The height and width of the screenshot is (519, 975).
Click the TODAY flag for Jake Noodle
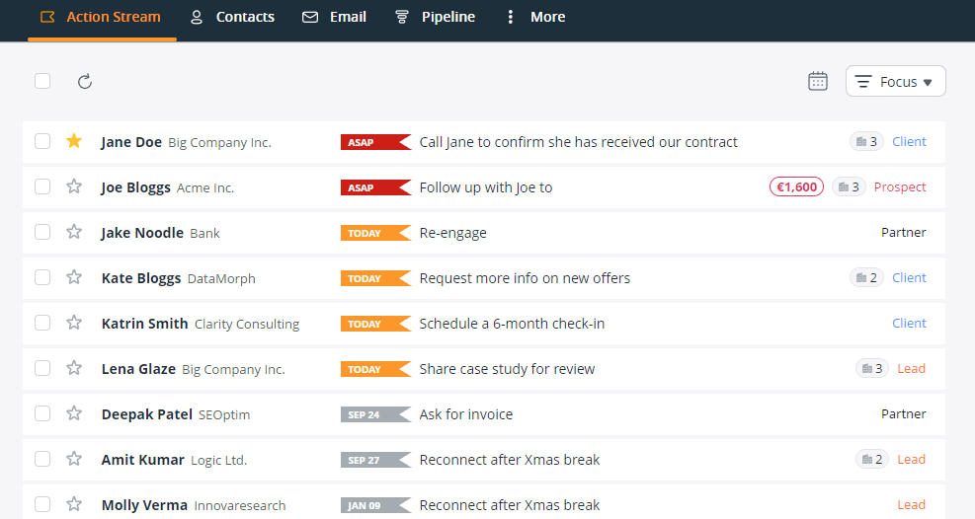(x=375, y=233)
